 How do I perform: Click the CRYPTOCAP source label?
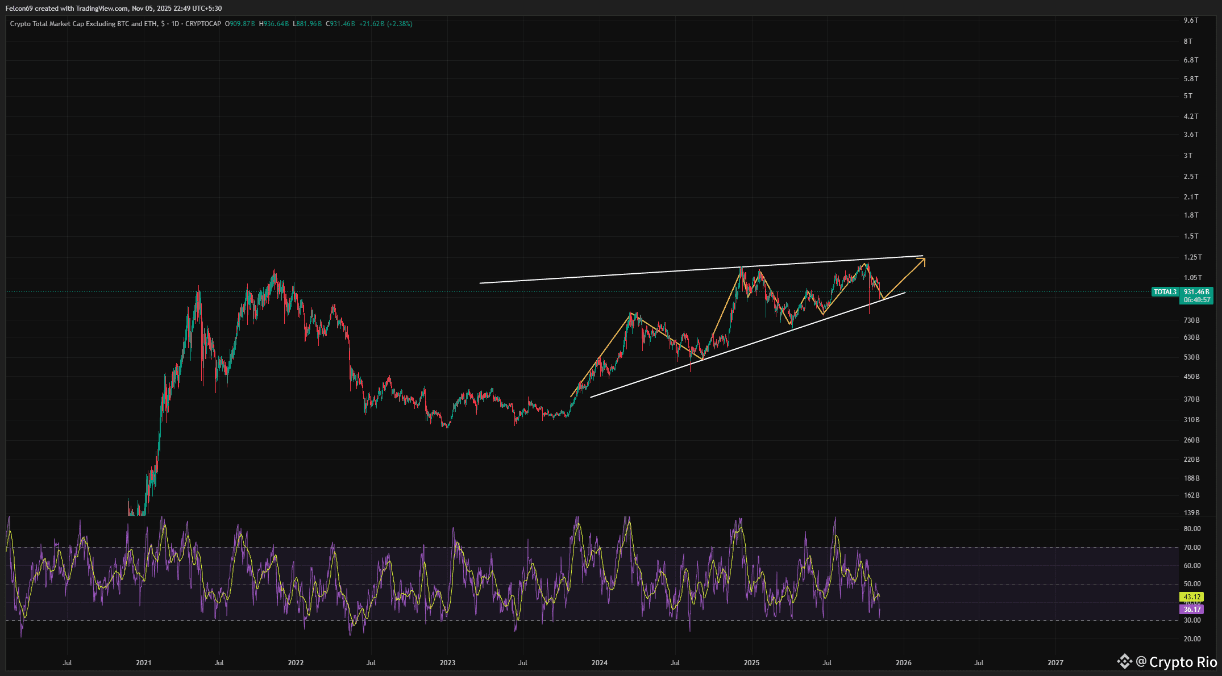(x=203, y=24)
